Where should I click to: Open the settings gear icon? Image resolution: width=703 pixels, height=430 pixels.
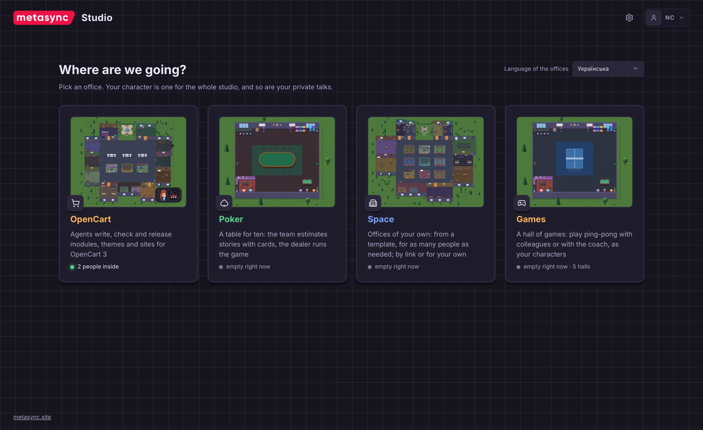tap(629, 18)
